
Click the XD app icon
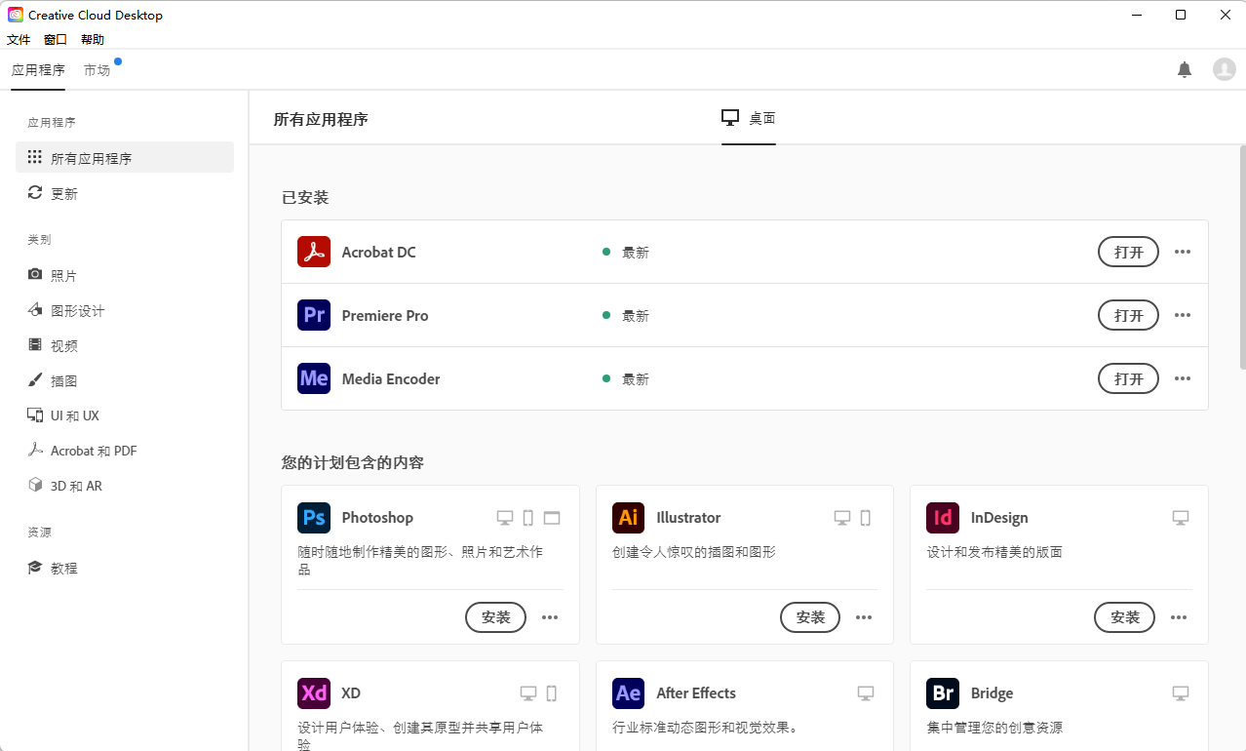click(x=314, y=692)
